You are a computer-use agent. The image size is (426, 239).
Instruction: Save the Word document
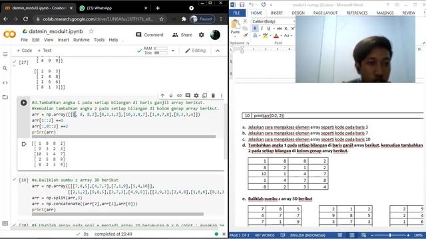242,5
